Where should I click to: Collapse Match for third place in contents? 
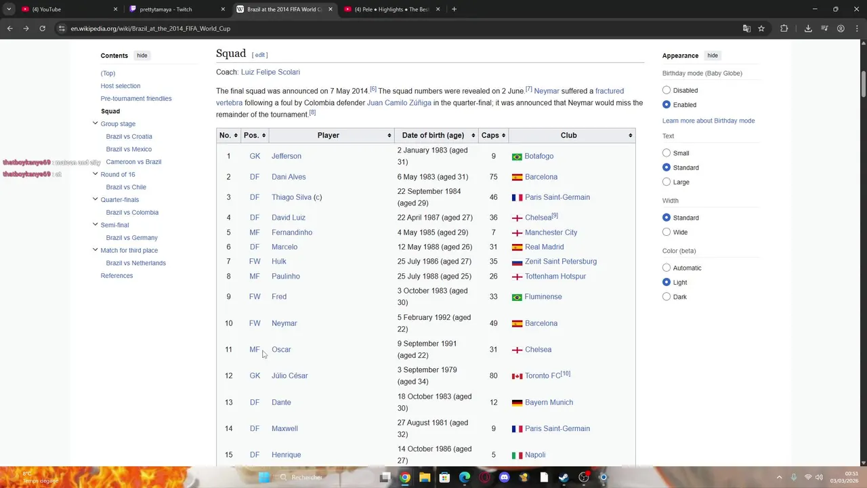coord(95,250)
